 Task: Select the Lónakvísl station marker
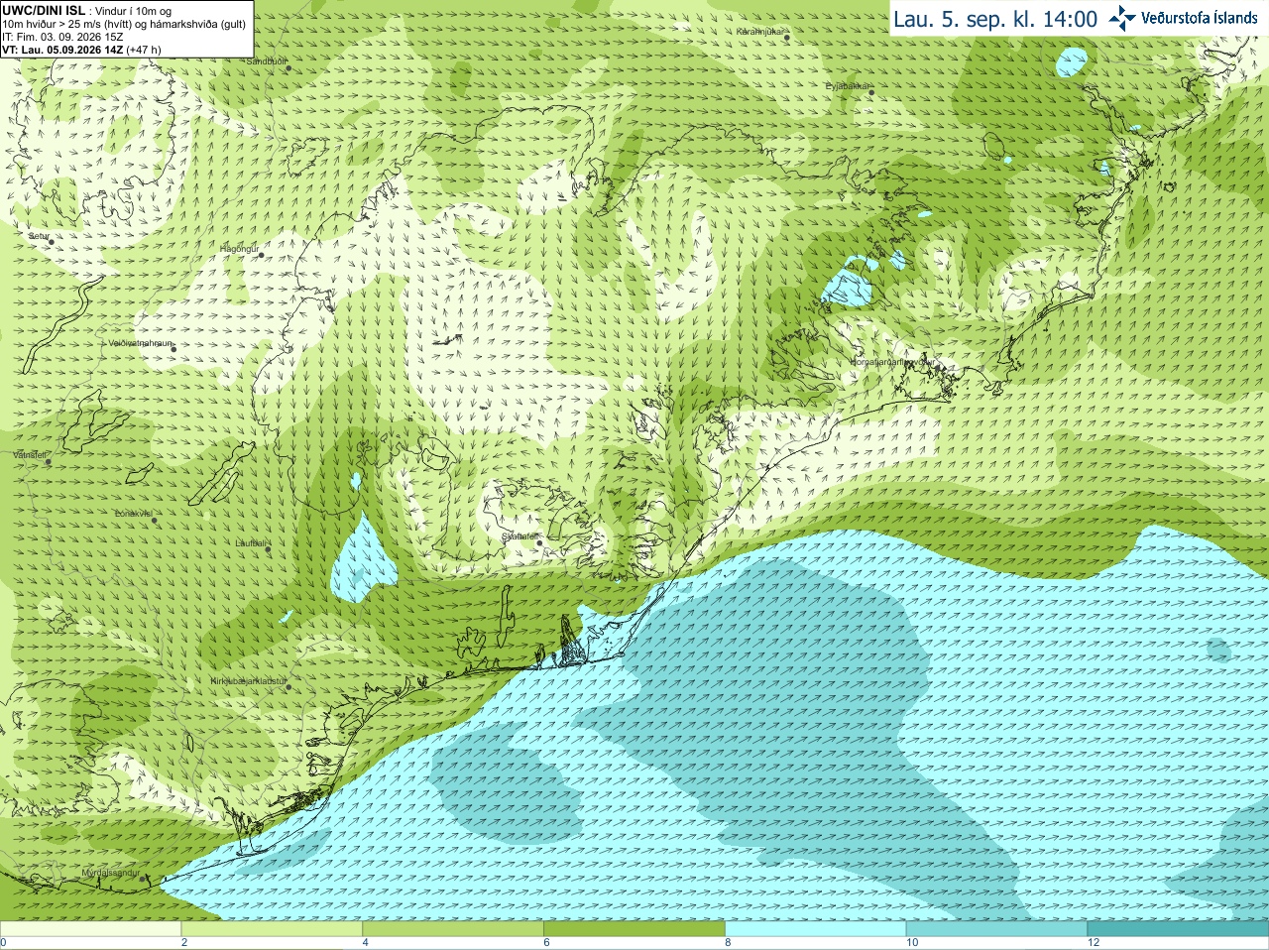pyautogui.click(x=155, y=520)
